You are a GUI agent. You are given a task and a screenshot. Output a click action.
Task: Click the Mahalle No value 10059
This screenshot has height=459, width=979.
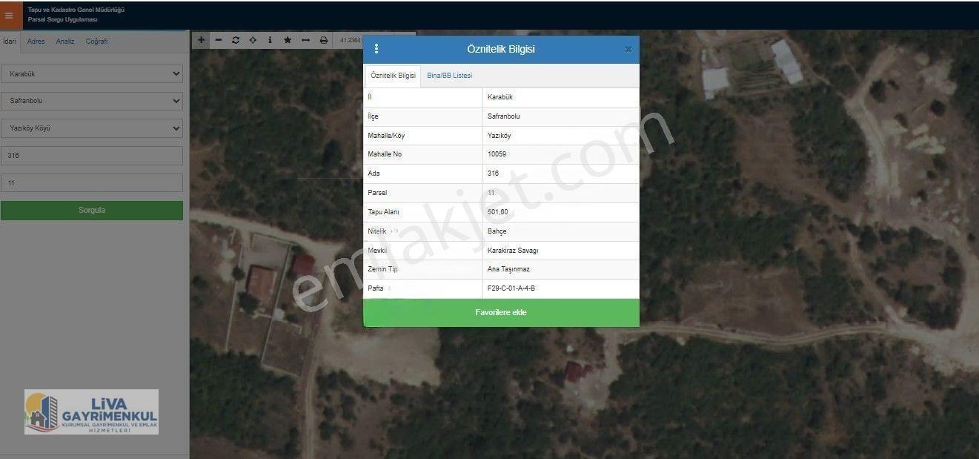pos(497,154)
